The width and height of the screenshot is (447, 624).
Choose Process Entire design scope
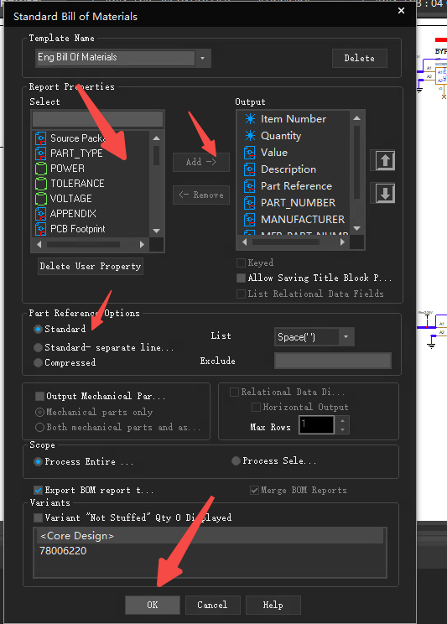tap(39, 461)
